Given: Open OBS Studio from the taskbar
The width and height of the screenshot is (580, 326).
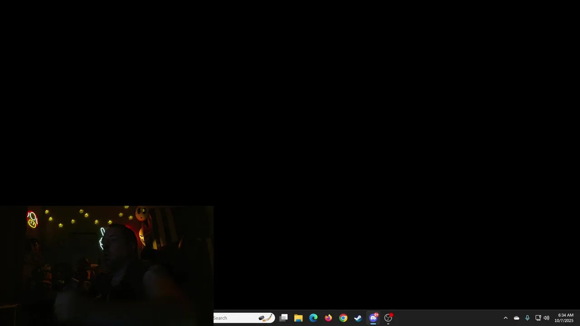Looking at the screenshot, I should [x=388, y=318].
